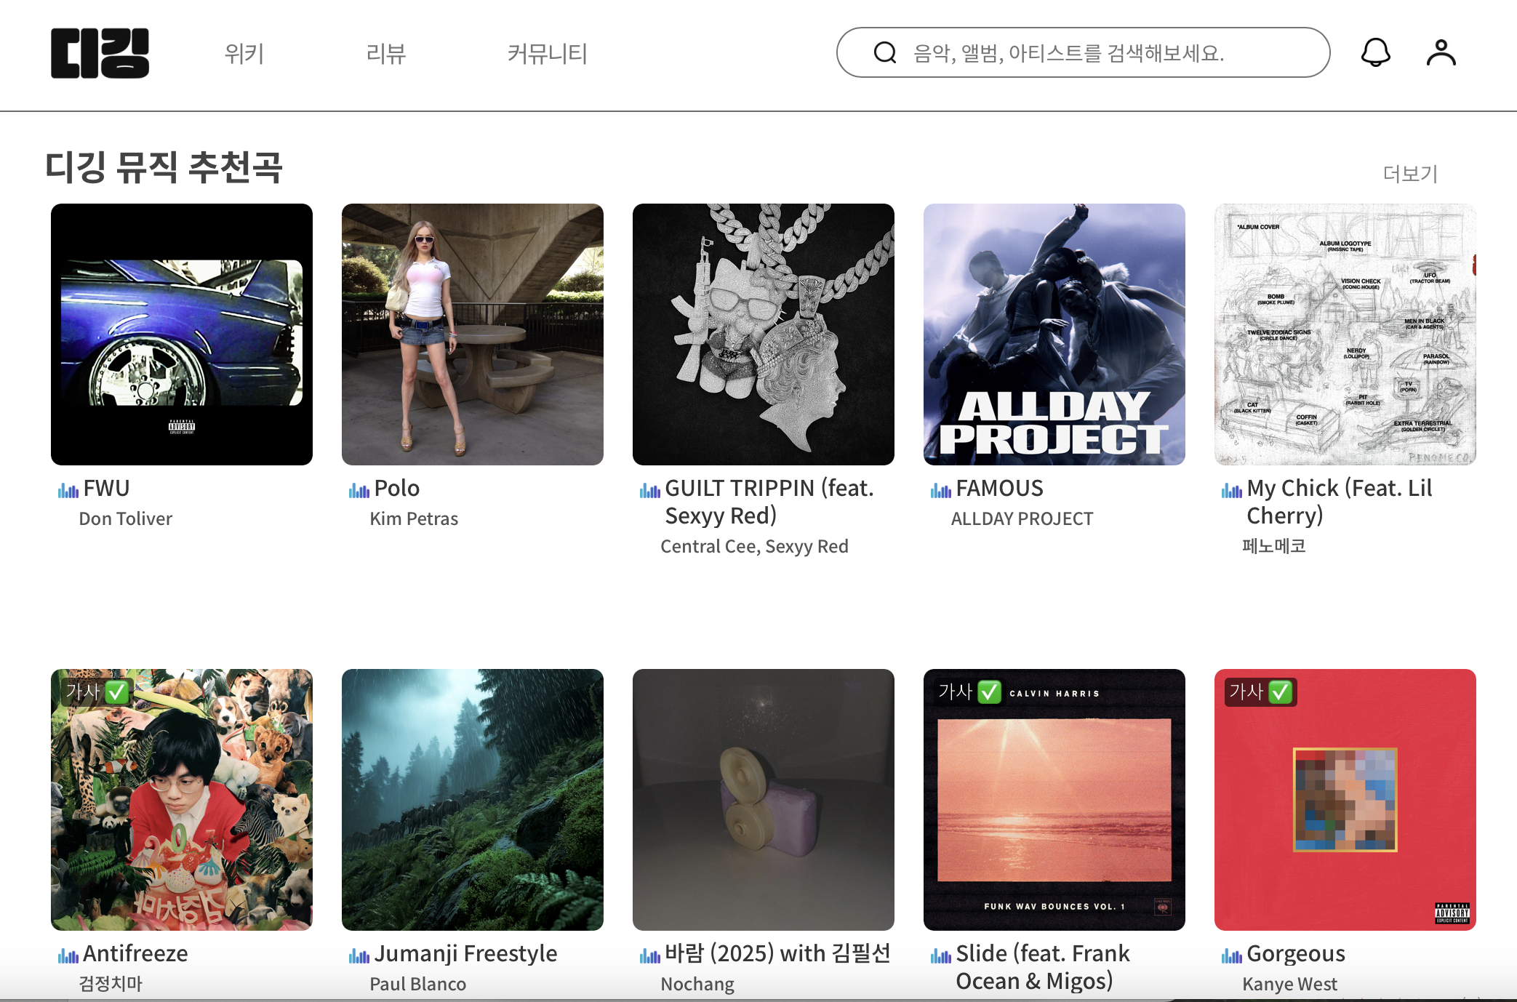Open the ALLDAY PROJECT album cover
Viewport: 1517px width, 1002px height.
1054,334
